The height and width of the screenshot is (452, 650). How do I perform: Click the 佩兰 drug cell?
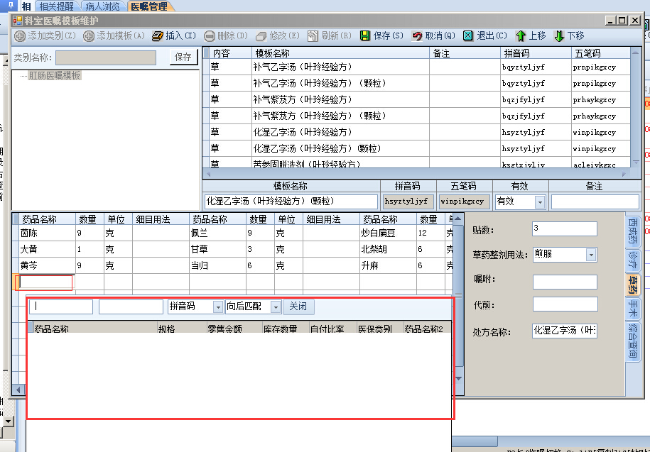pos(217,233)
